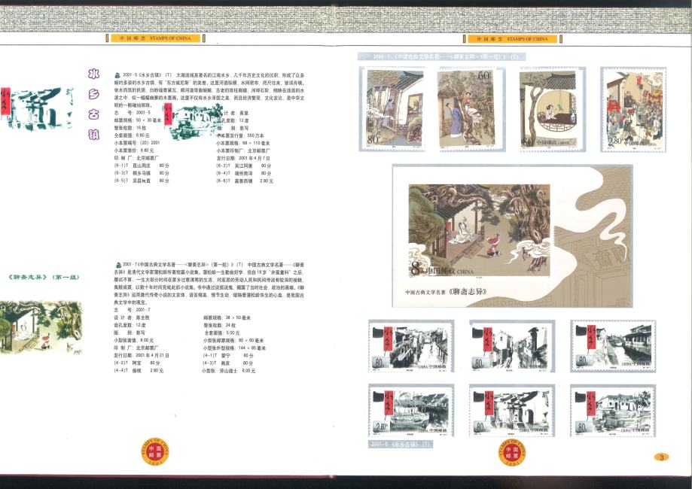
Task: Click the 2001-7 caption bar above stamps
Action: 441,56
